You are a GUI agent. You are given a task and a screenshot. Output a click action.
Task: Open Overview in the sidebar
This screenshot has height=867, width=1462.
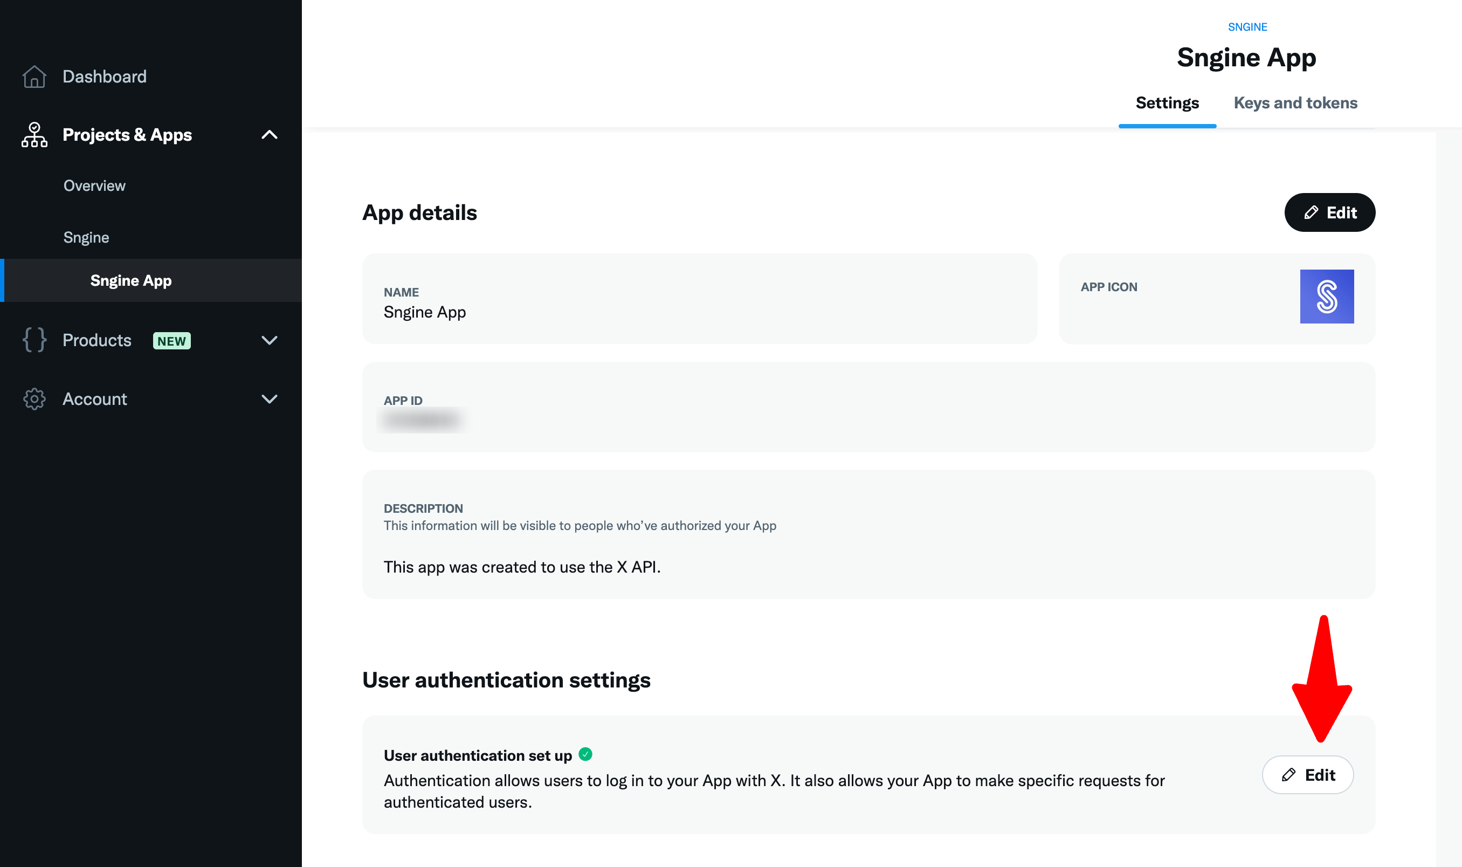coord(95,186)
